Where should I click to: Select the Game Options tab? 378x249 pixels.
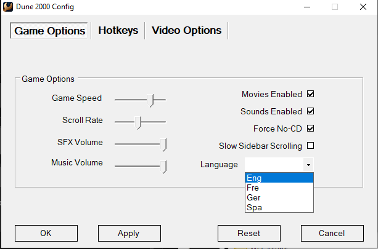(x=50, y=31)
